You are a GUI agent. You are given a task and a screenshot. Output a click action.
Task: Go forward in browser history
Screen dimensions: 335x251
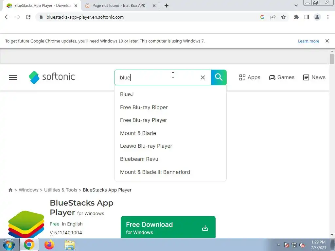18,17
